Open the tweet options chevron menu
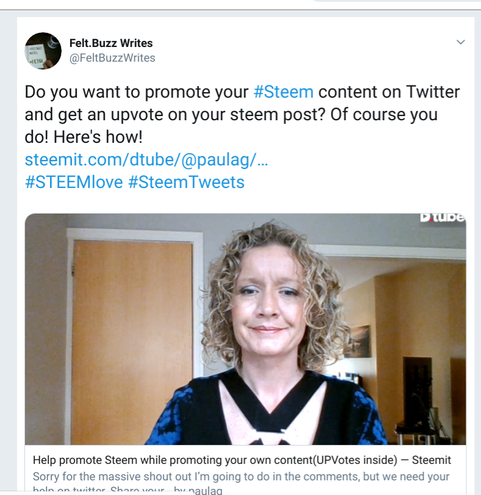This screenshot has height=495, width=481. (460, 42)
